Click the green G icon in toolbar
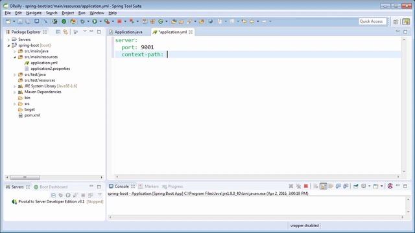This screenshot has width=415, height=233. (x=161, y=21)
